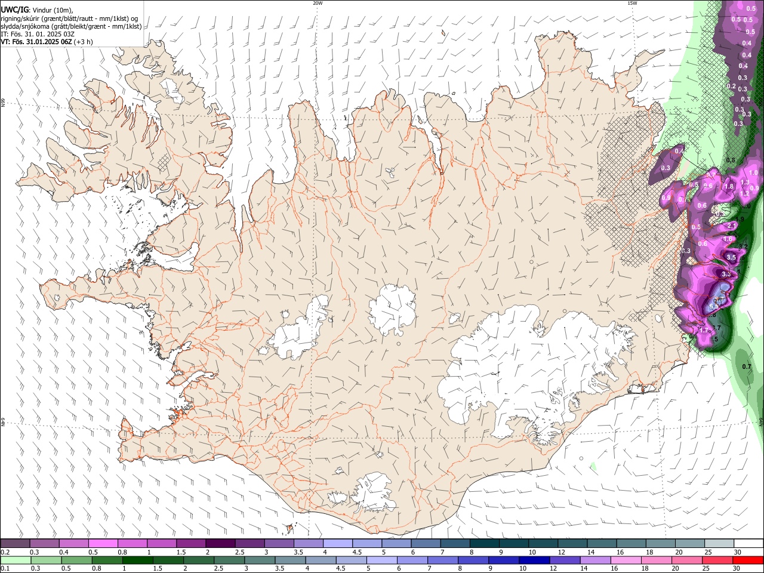Click the '3.3' precipitation value on the map
Viewport: 764px width, 573px height.
point(726,274)
